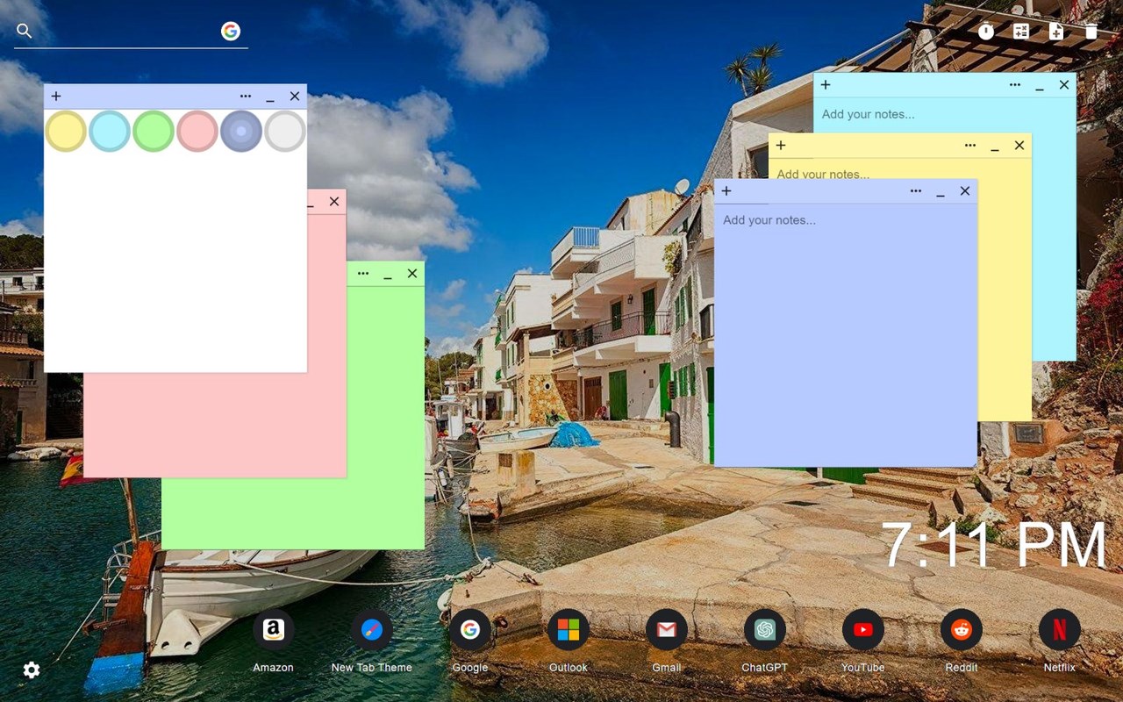This screenshot has width=1123, height=702.
Task: Click the trash can icon
Action: pos(1091,32)
